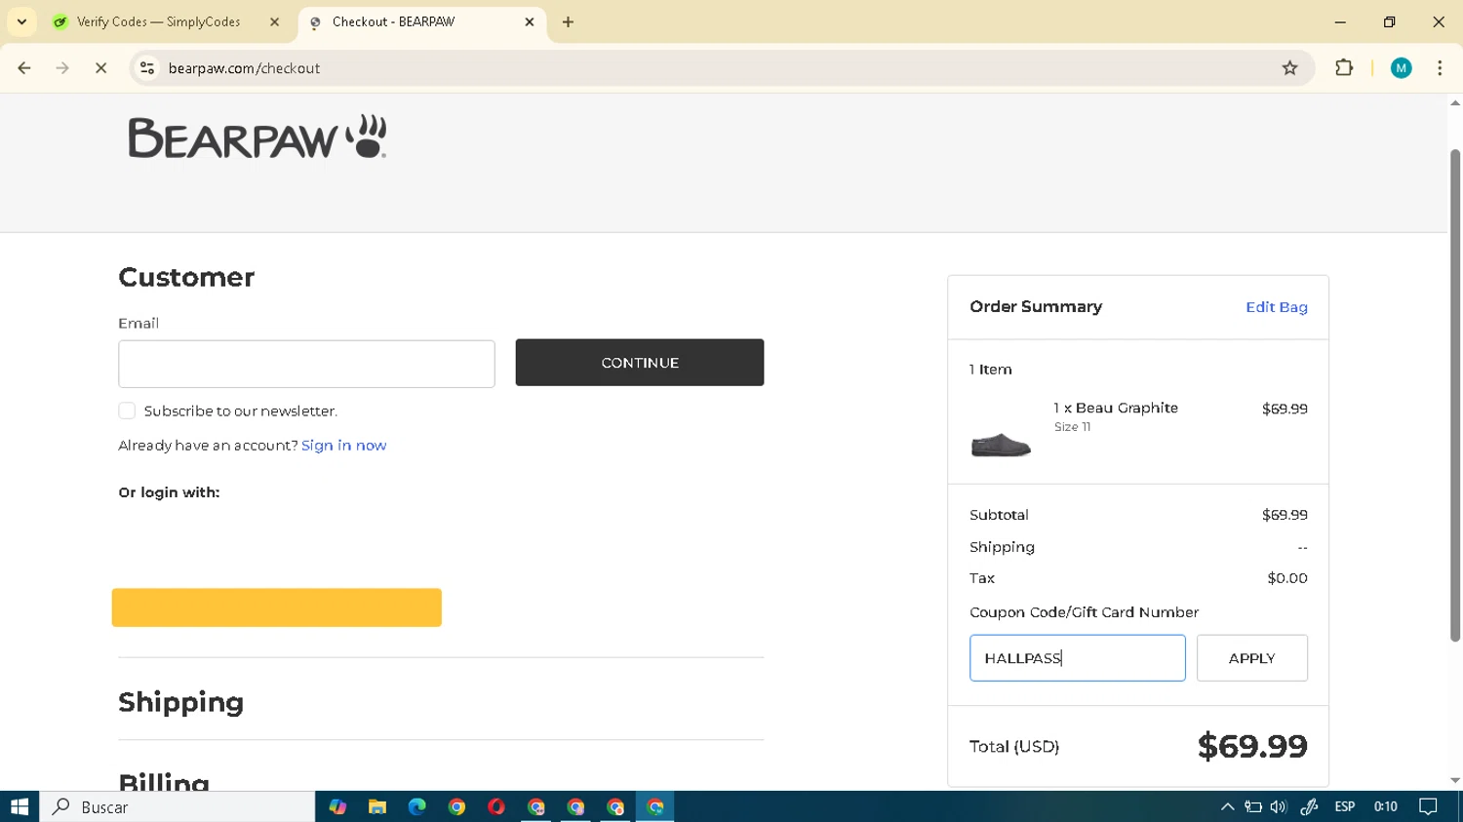
Task: Open the Extensions puzzle icon
Action: point(1344,68)
